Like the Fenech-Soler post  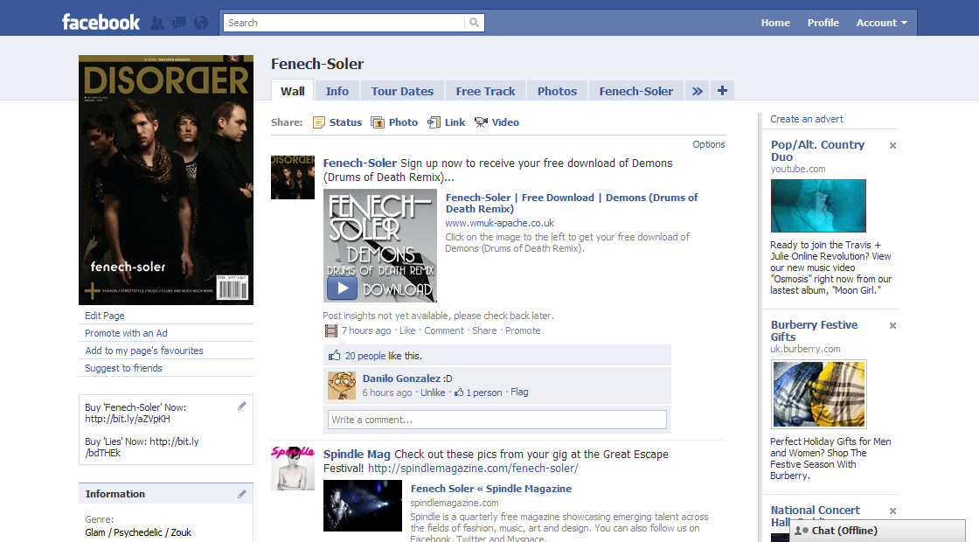[407, 330]
